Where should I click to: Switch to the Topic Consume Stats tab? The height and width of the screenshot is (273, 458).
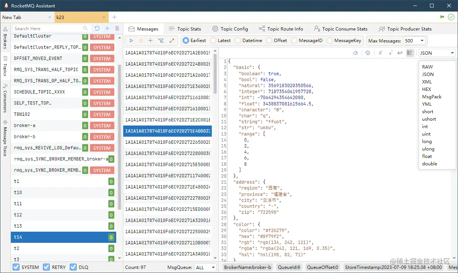[341, 29]
